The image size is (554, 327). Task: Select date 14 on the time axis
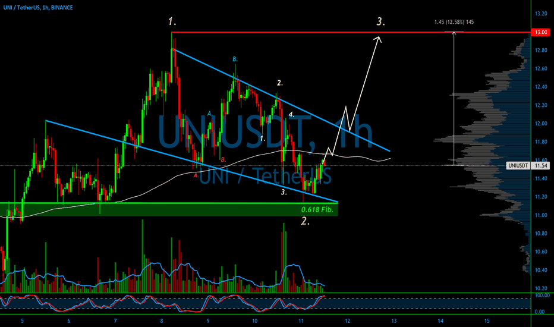tap(440, 321)
